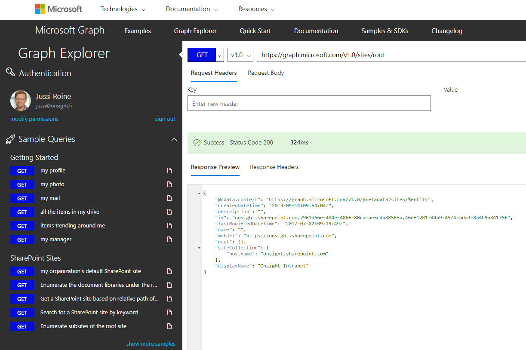This screenshot has width=526, height=350.
Task: Click the webUrl onsight.sharepoint.com value
Action: click(x=289, y=236)
